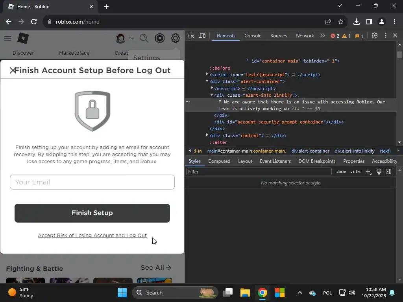This screenshot has width=403, height=302.
Task: Open the Discover nav link
Action: [23, 53]
